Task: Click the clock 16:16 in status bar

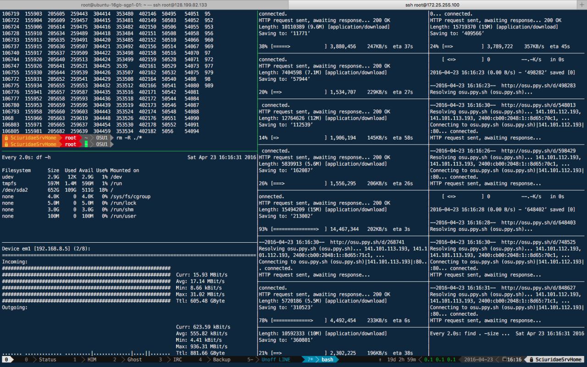Action: (x=514, y=360)
